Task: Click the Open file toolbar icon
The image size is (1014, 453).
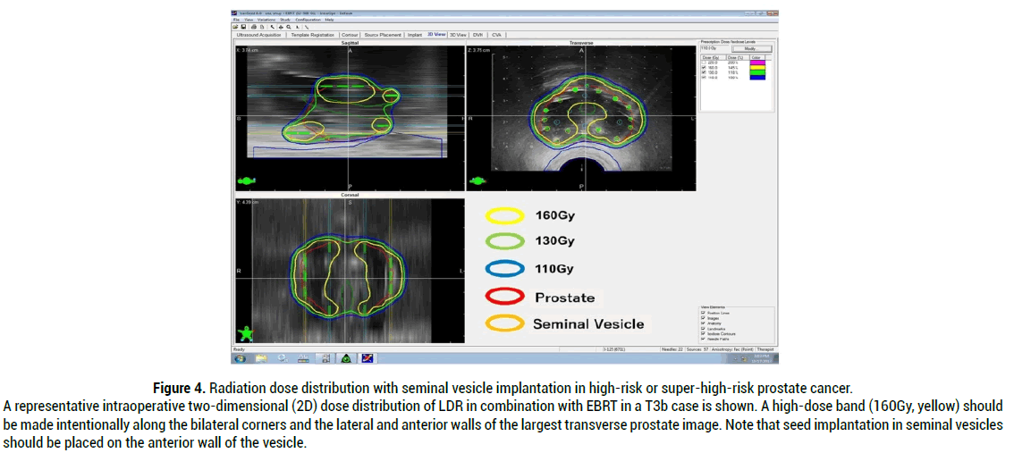Action: click(234, 27)
